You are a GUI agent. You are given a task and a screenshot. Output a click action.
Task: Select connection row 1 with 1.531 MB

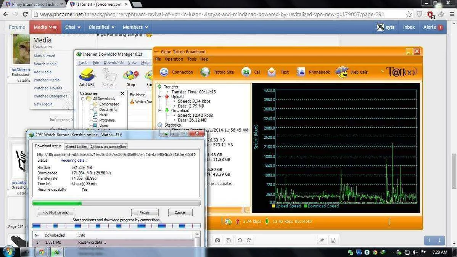(x=113, y=243)
